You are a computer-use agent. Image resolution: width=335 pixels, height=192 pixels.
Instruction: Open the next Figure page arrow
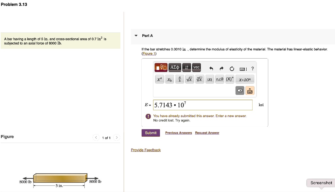tap(117, 138)
